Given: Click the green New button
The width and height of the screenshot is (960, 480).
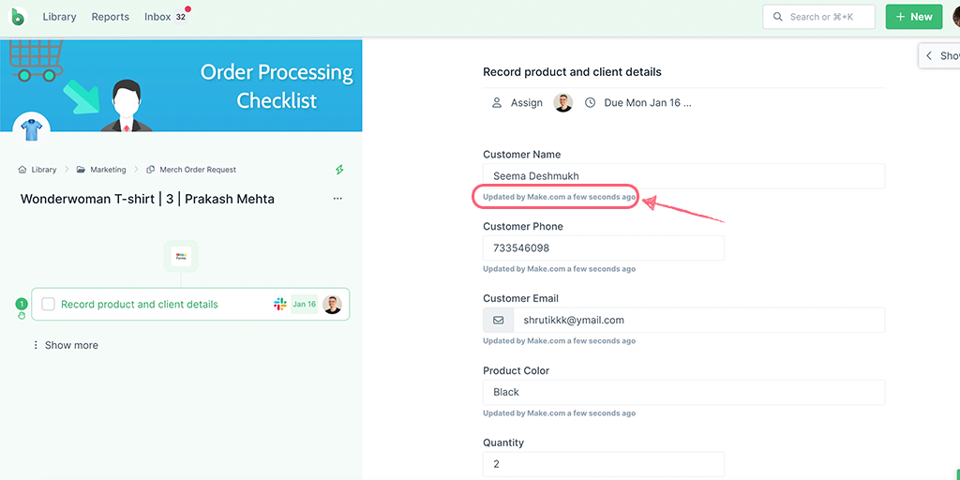Looking at the screenshot, I should (914, 17).
